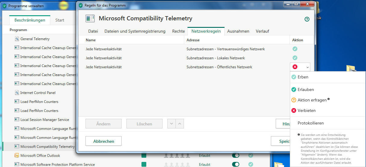Click the shield icon in the Regeln für das Programm title bar
366x167 pixels.
point(80,5)
